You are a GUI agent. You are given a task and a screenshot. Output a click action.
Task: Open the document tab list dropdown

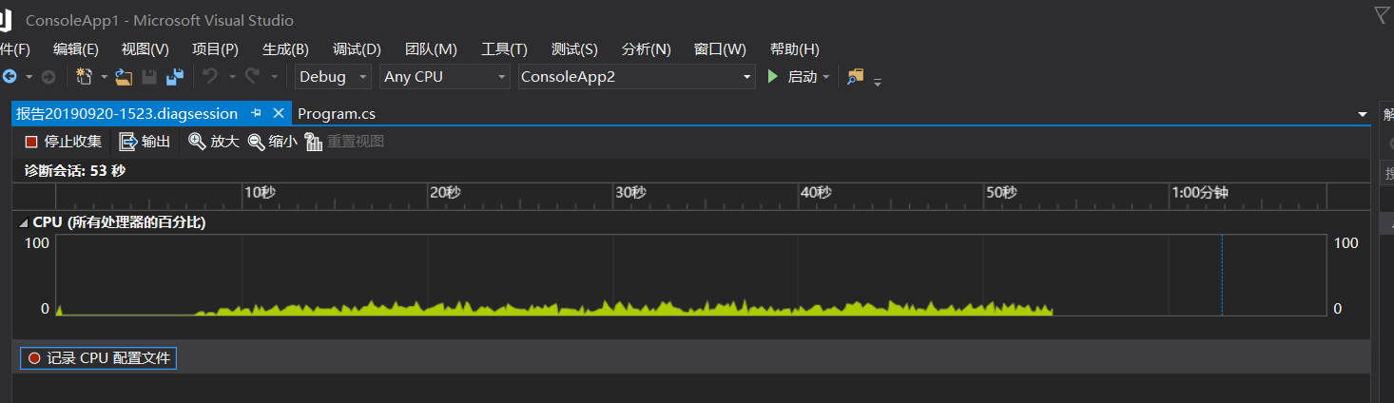click(x=1363, y=114)
